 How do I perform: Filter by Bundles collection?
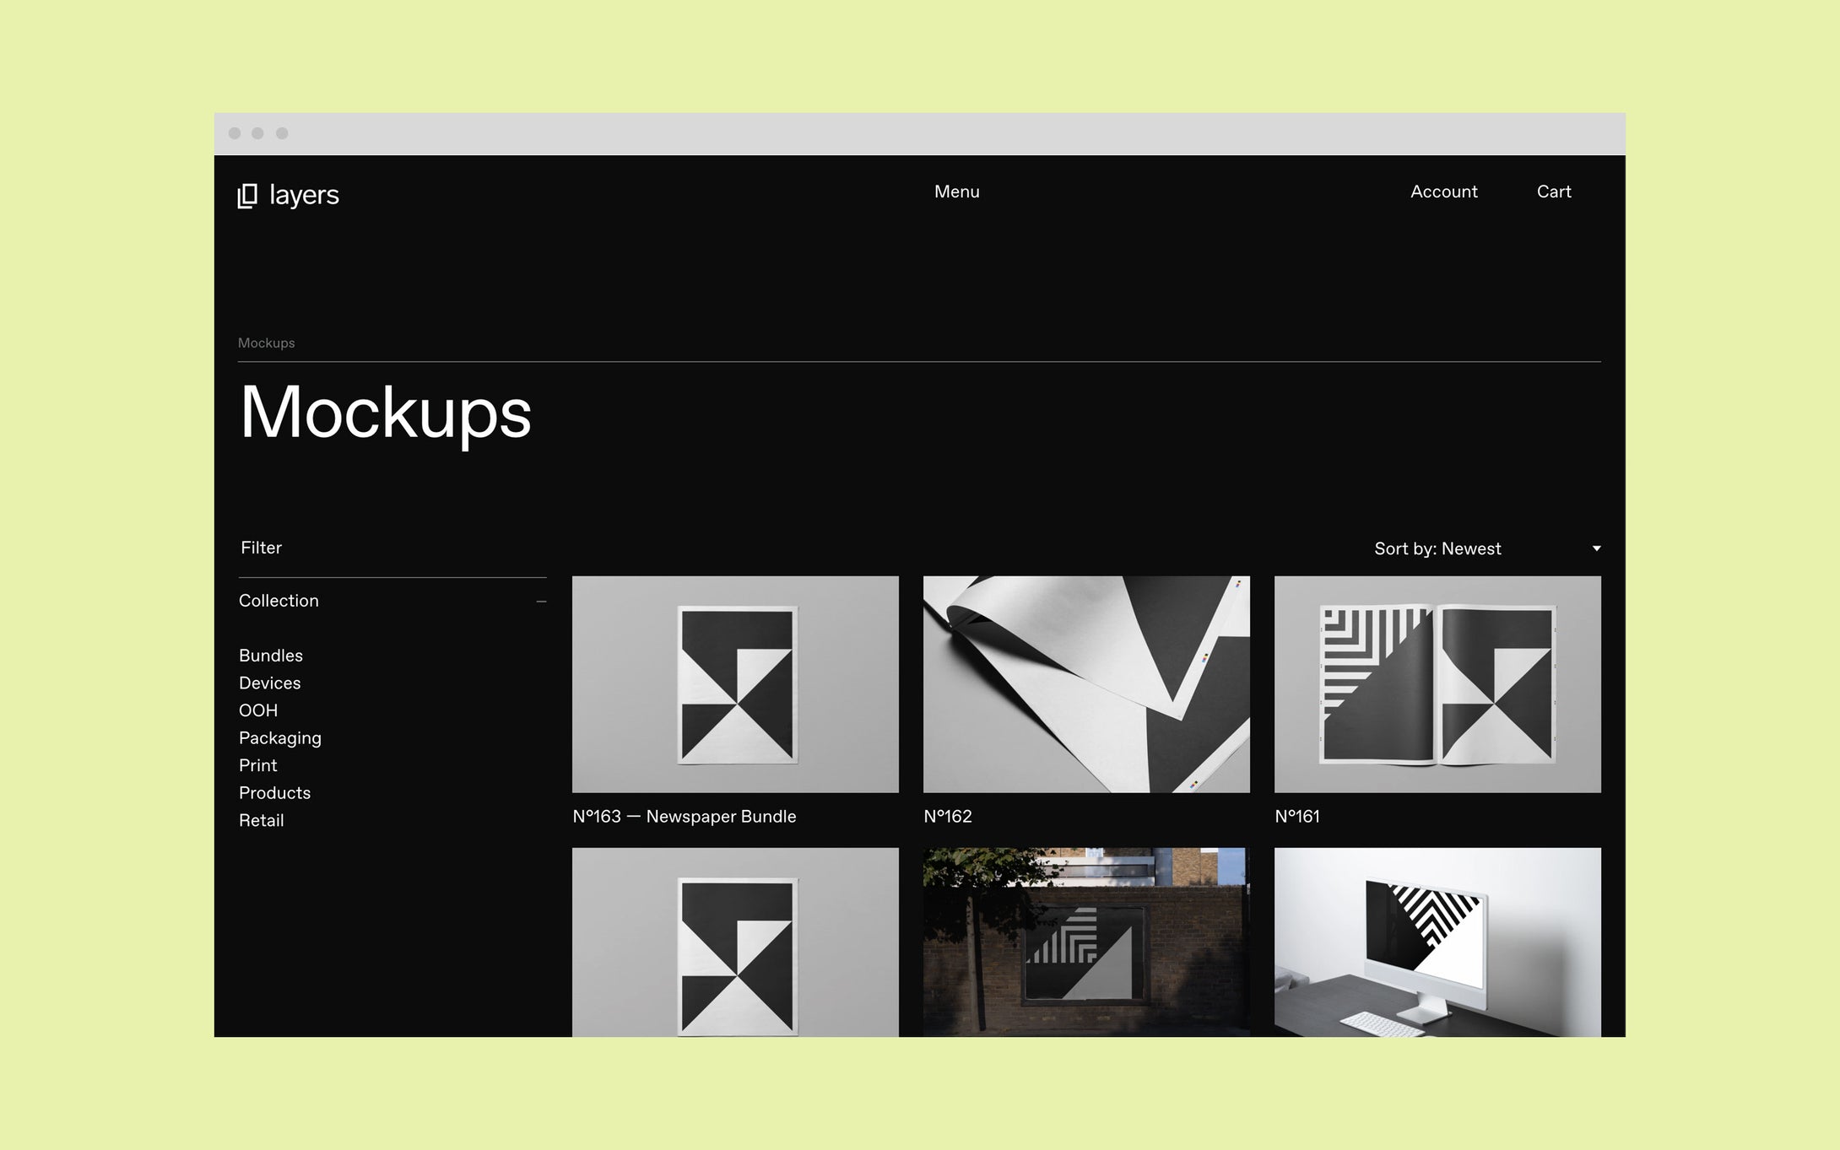click(x=270, y=656)
